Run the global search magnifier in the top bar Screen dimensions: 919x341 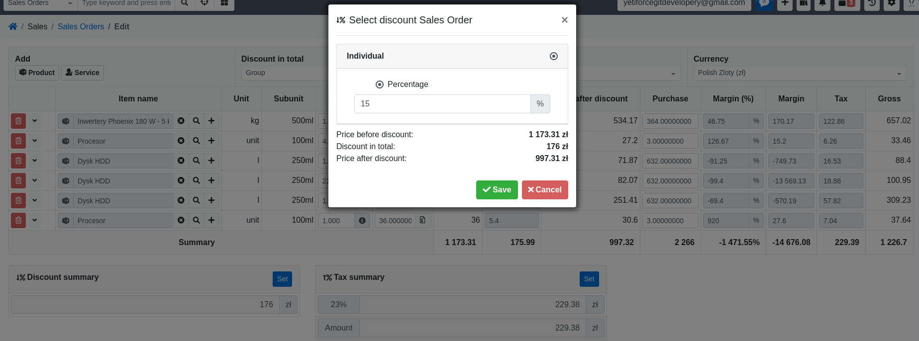coord(185,3)
